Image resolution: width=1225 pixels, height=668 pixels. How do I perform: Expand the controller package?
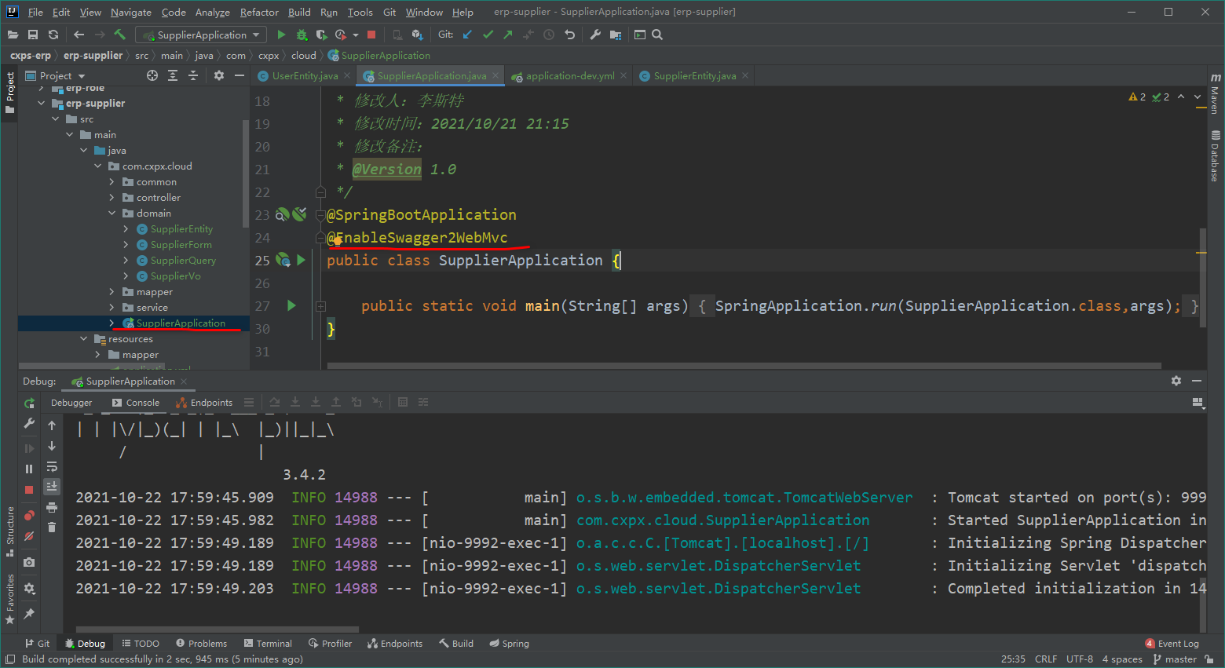112,197
